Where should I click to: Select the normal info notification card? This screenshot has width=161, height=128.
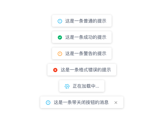[82, 21]
